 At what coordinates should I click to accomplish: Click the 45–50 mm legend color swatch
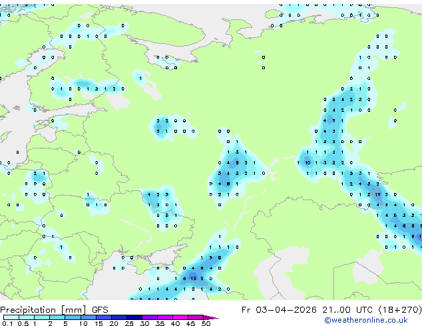(196, 317)
